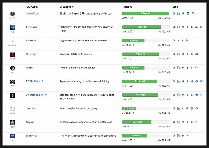Click the ICO Asset column header

(x=32, y=7)
